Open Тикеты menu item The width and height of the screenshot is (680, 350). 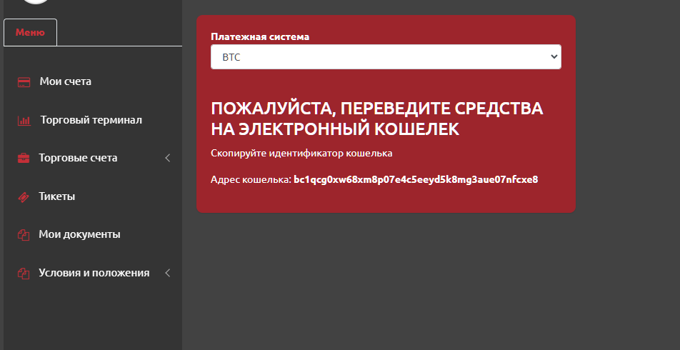tap(57, 196)
